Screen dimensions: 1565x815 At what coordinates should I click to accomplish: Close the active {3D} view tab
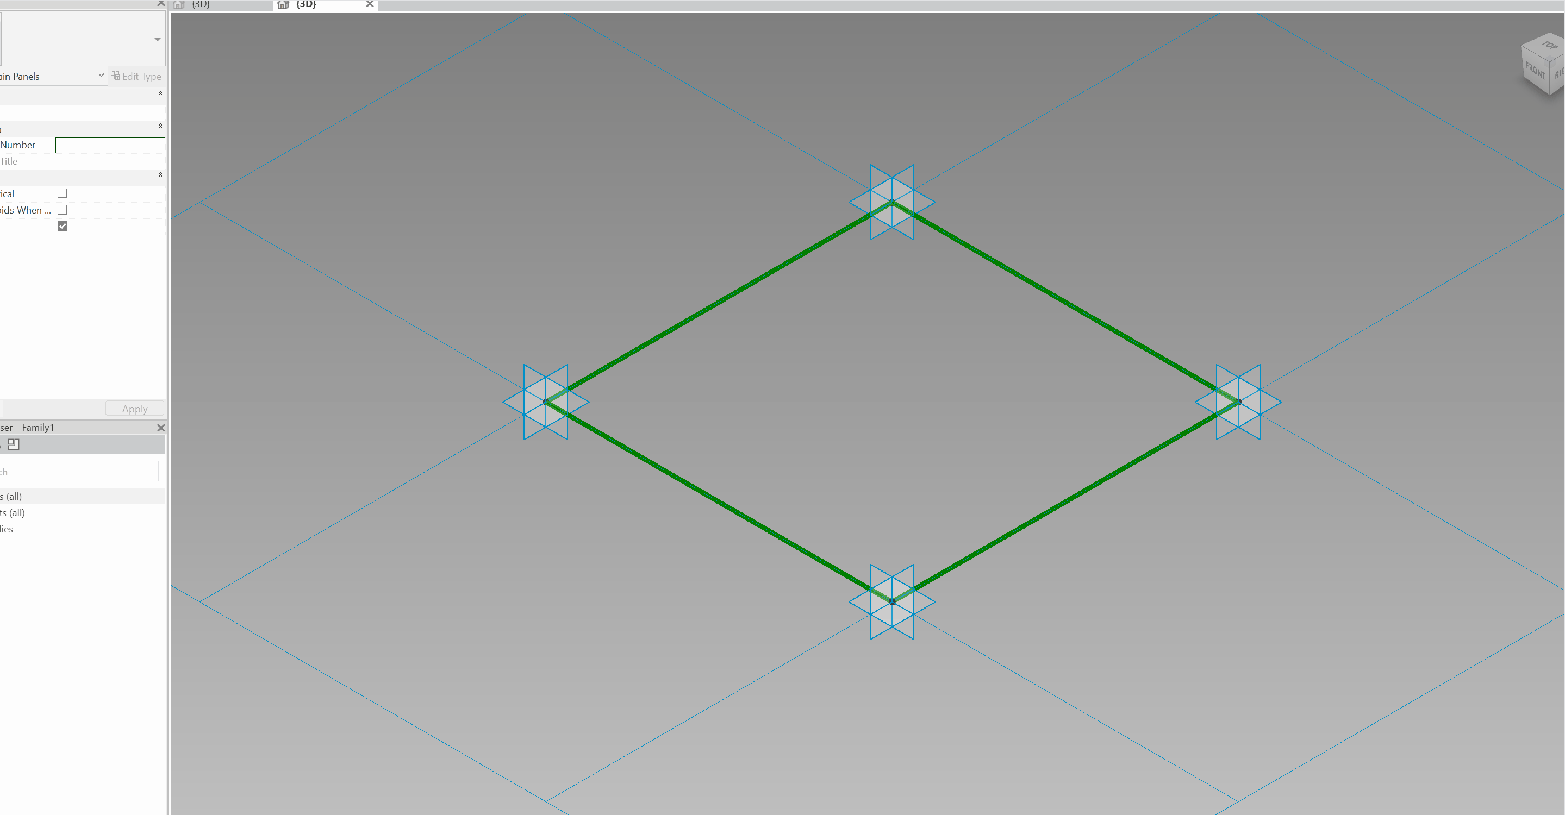tap(370, 4)
